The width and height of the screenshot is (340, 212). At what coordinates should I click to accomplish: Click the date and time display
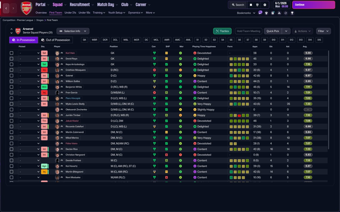click(281, 5)
